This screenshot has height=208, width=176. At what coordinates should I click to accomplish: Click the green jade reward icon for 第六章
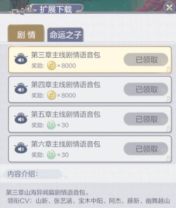coord(51,155)
